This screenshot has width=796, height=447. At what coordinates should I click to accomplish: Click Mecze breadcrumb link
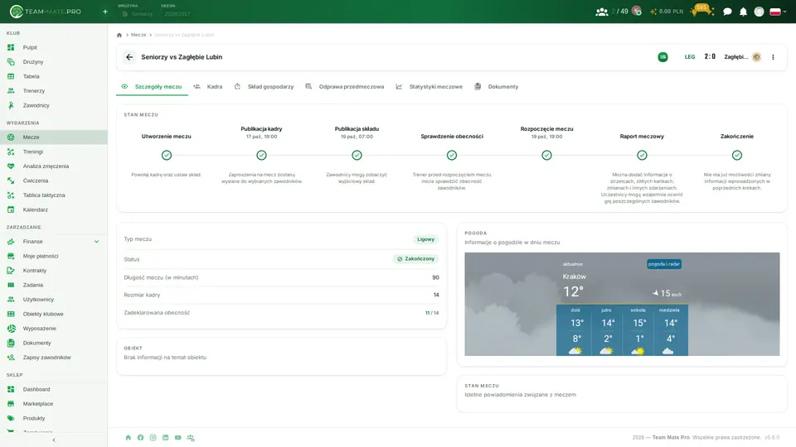coord(138,35)
